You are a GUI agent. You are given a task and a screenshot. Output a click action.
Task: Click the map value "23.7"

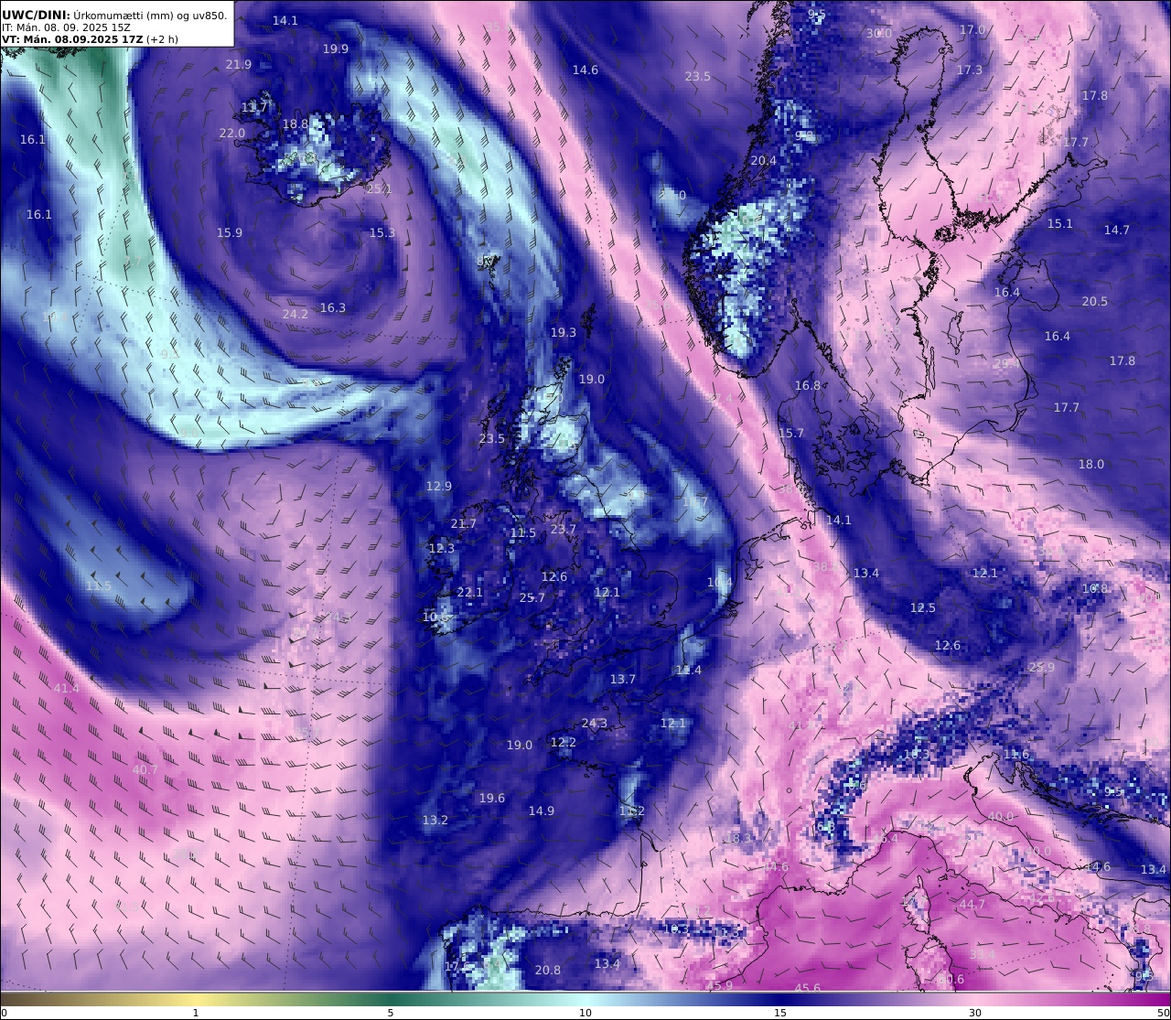pos(564,530)
